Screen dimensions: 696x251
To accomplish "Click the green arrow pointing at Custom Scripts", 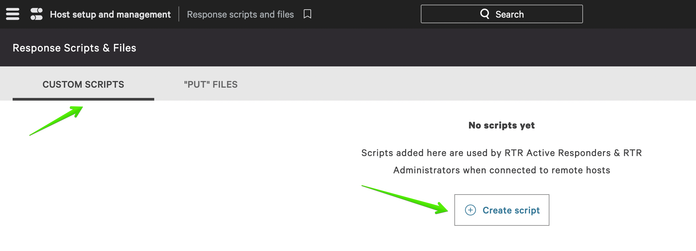I will (57, 121).
